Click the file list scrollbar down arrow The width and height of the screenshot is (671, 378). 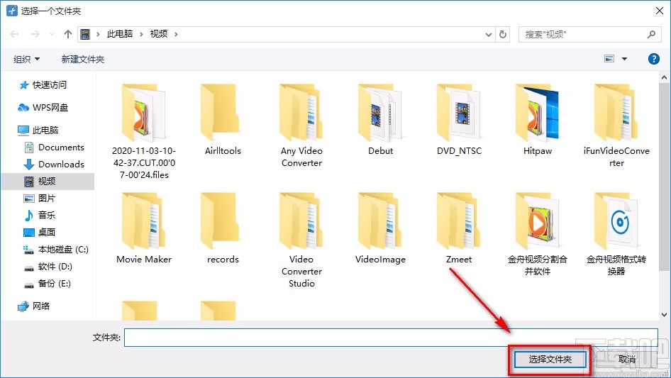coord(664,315)
